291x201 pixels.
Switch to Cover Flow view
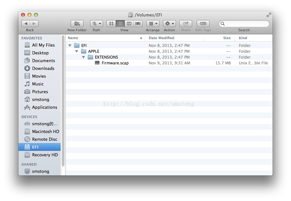click(x=138, y=24)
